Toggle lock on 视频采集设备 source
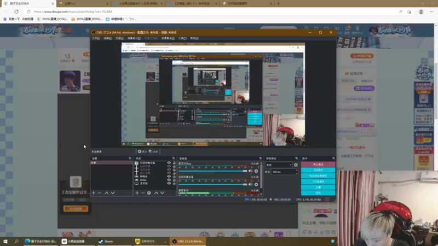Screen dimensions: 438x246 pyautogui.click(x=174, y=162)
